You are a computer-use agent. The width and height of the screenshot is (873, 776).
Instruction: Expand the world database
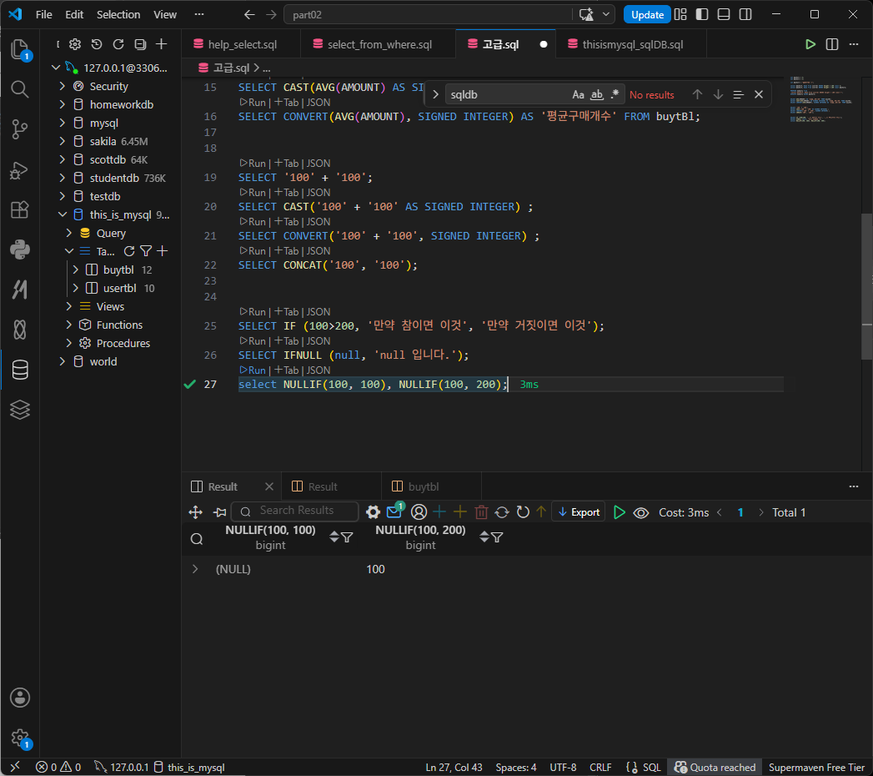(x=62, y=361)
